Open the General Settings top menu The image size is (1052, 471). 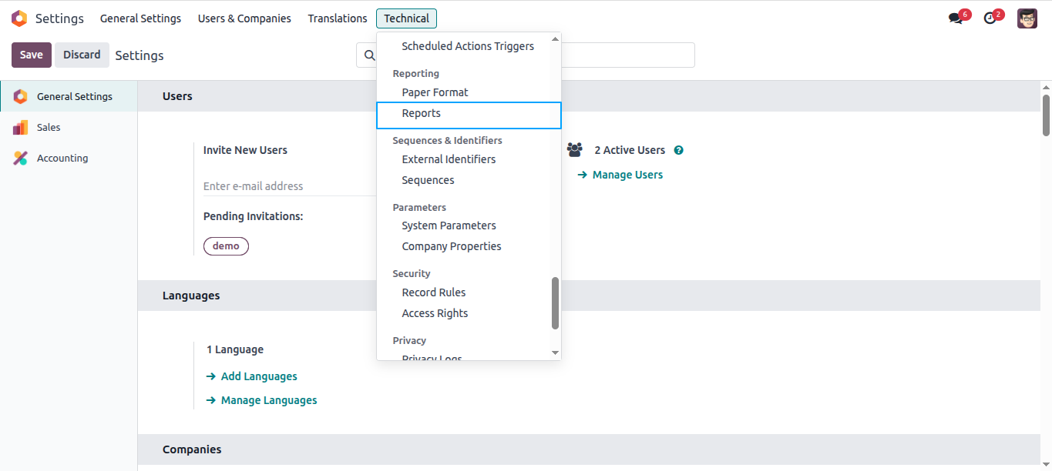tap(140, 18)
